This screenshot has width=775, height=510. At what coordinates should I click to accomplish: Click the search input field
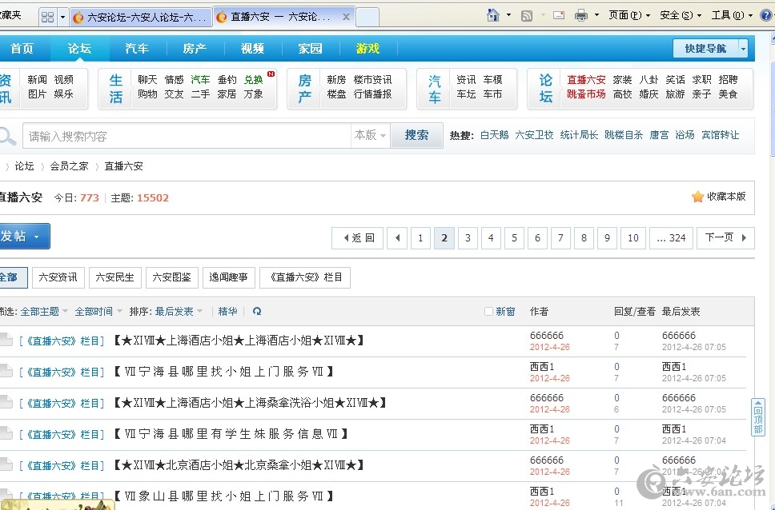click(x=186, y=136)
